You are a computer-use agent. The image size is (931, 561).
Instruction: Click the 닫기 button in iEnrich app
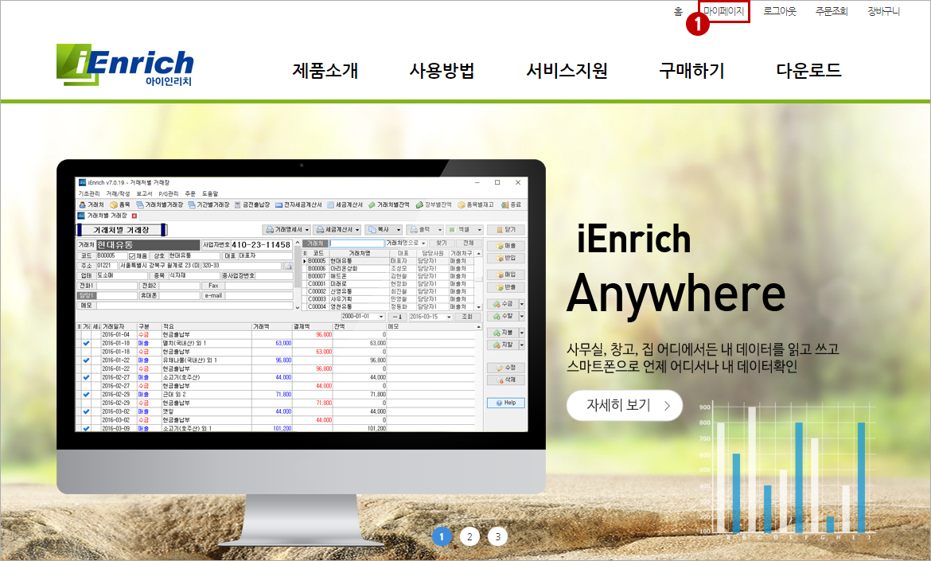point(506,230)
